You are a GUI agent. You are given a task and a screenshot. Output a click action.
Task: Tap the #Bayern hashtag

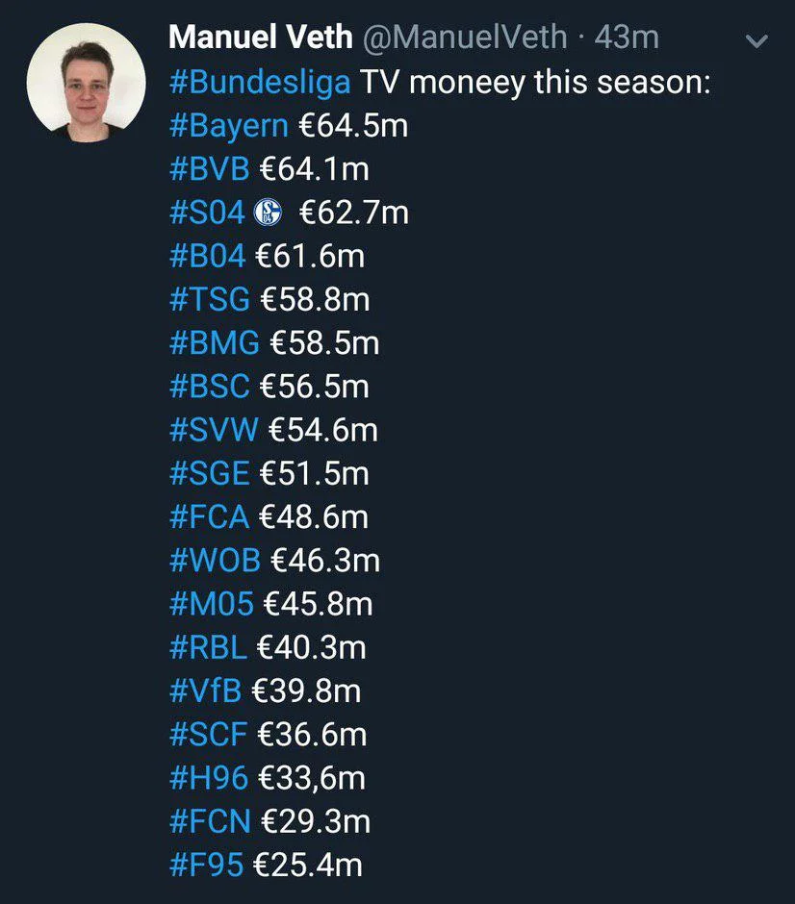point(228,126)
